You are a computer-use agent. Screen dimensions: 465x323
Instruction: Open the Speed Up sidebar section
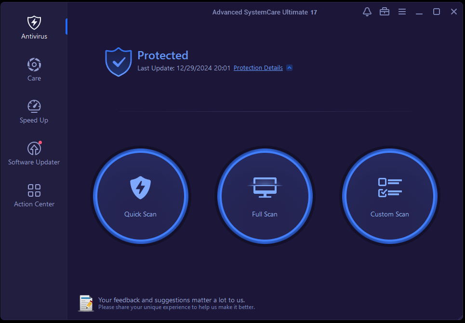(x=34, y=111)
